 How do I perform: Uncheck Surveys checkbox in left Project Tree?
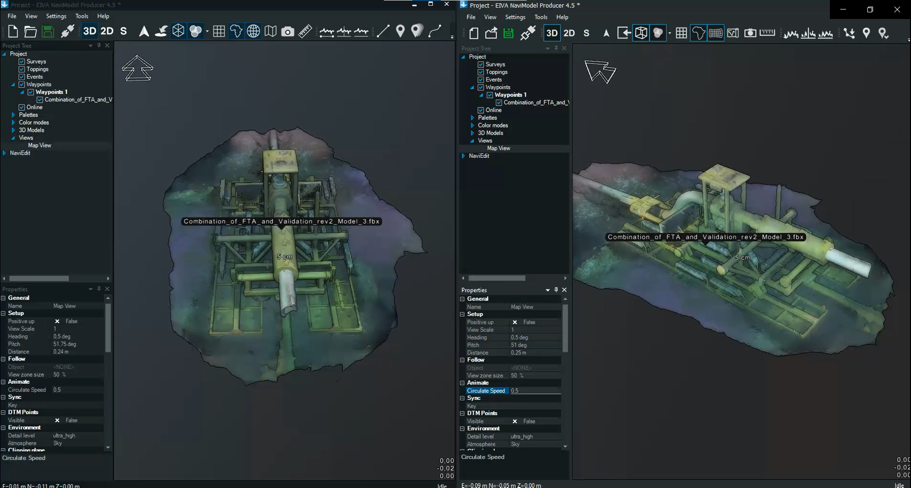click(x=21, y=62)
